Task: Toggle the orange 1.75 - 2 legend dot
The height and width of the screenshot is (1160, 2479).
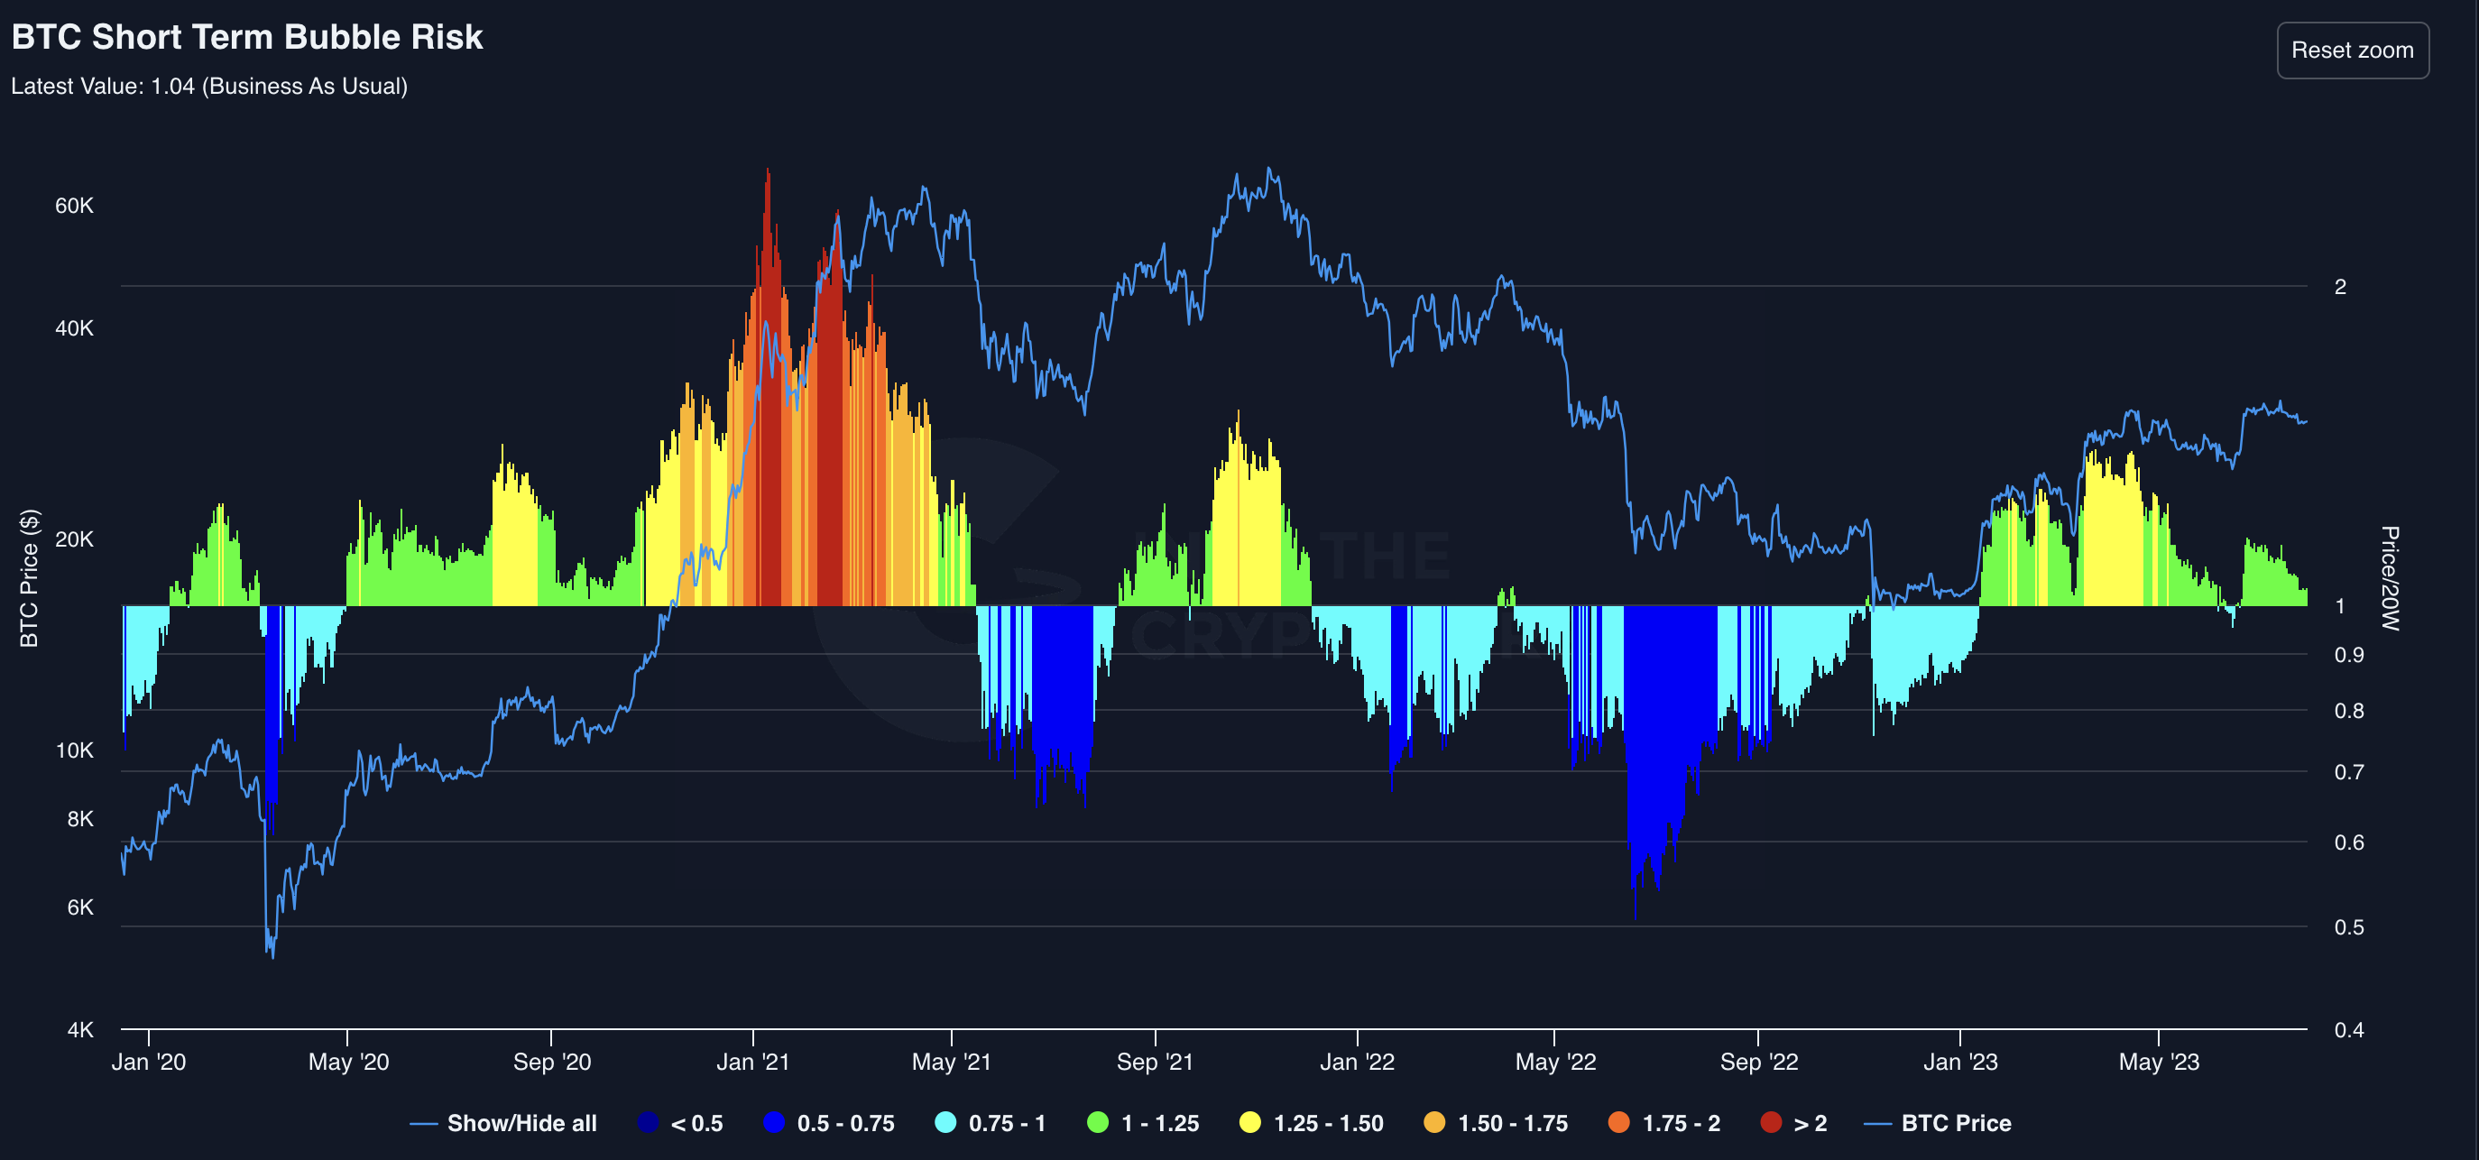Action: [1618, 1121]
